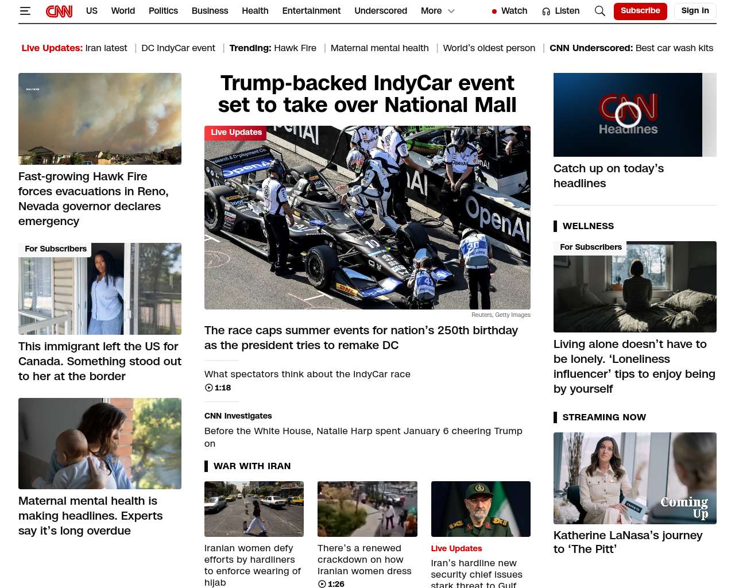The height and width of the screenshot is (588, 735).
Task: Click For Subscribers badge on wellness photo
Action: (591, 247)
